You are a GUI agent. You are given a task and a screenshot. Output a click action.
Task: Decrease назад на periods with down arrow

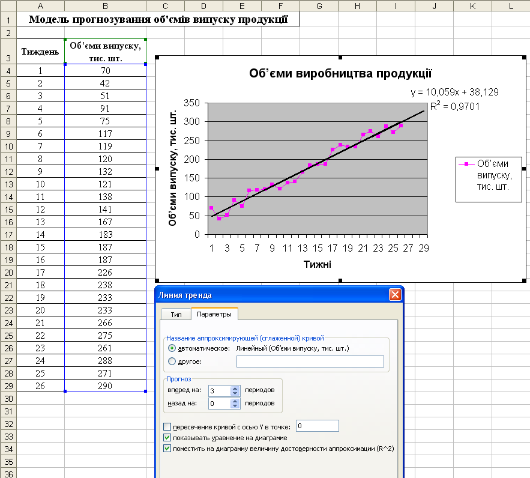coord(235,407)
